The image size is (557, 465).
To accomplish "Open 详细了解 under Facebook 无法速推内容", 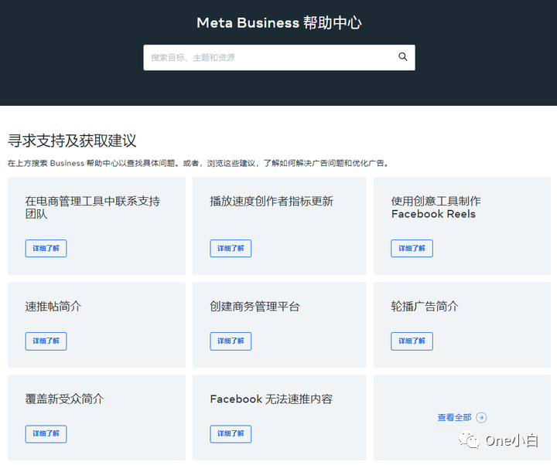I will coord(231,434).
